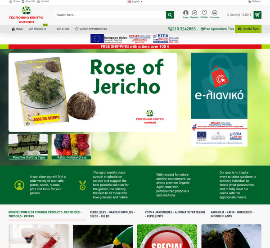Expand the Our Products menu
This screenshot has height=248, width=270.
pos(37,29)
